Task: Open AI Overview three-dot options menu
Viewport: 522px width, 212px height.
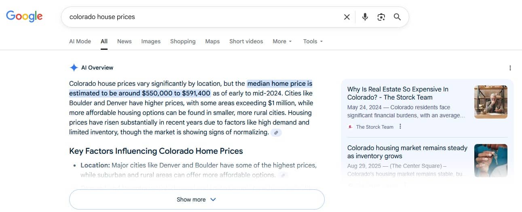Action: click(x=510, y=68)
